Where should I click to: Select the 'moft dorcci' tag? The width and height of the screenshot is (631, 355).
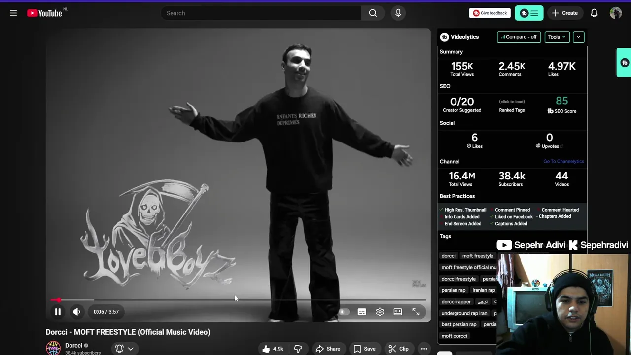454,336
